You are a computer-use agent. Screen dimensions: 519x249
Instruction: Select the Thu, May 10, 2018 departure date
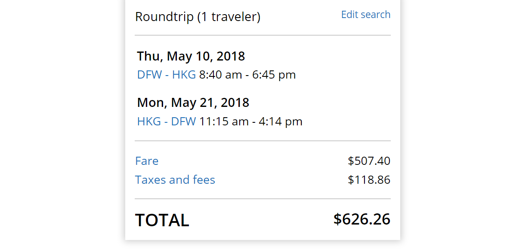click(x=191, y=56)
